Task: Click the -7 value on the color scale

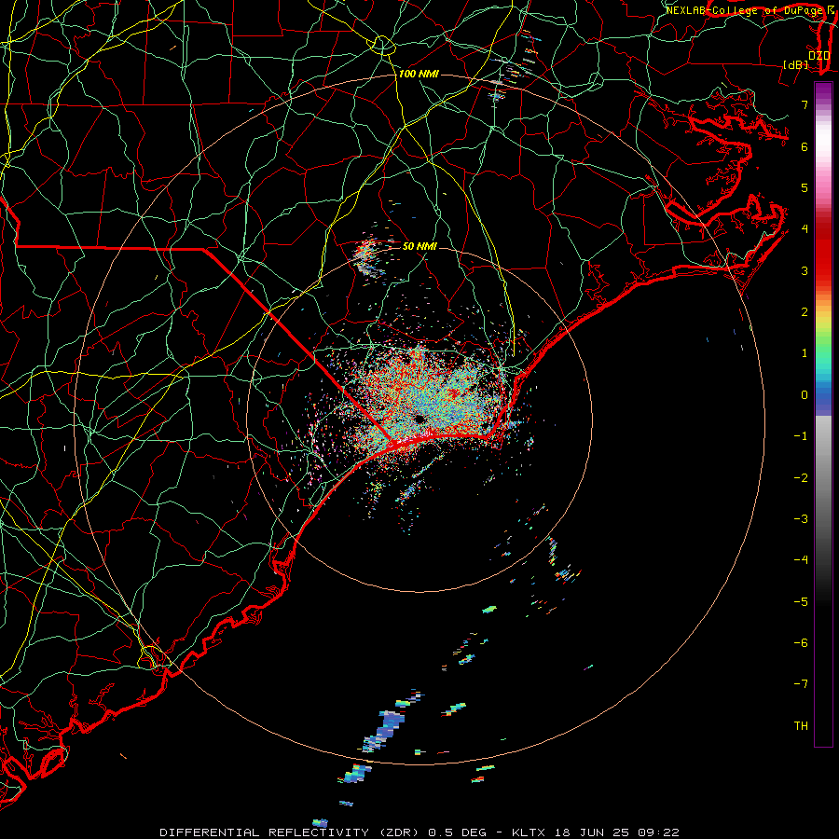Action: pos(801,684)
